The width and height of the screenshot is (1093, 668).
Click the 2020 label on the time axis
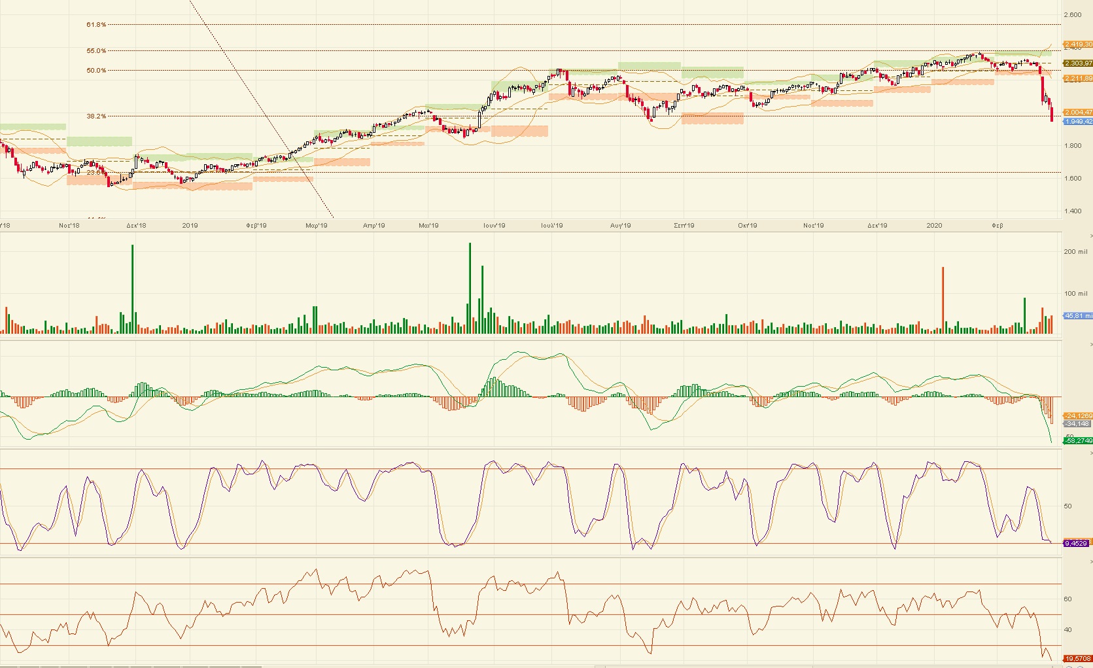click(934, 226)
